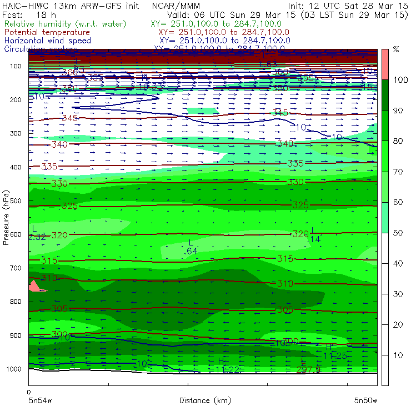Screen dimensions: 411x411
Task: Click the white 40–50% colorbar segment
Action: tap(385, 248)
